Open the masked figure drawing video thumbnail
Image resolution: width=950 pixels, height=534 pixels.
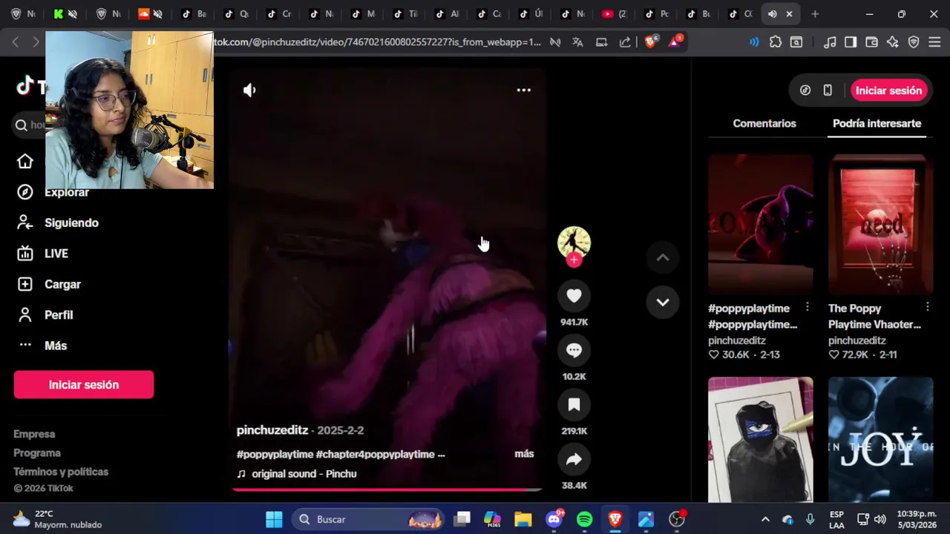click(760, 440)
